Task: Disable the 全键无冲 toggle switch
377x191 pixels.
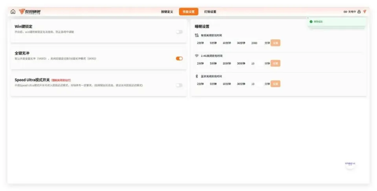Action: click(179, 58)
